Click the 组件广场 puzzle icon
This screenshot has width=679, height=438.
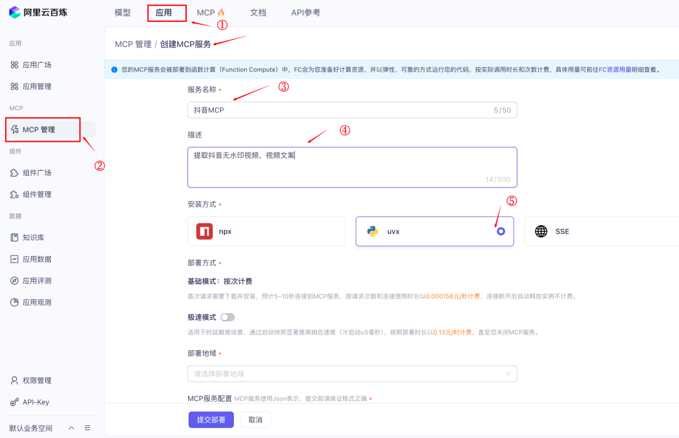point(14,173)
